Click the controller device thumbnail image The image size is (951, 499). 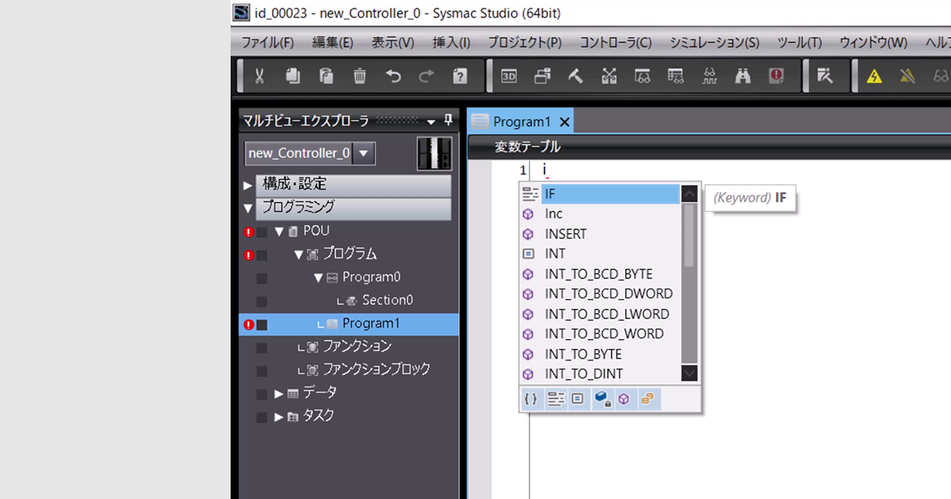pos(434,153)
